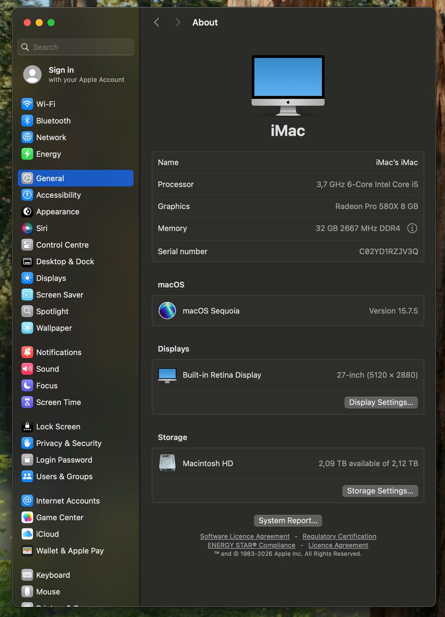Click the General gear icon
The image size is (445, 617).
click(x=27, y=178)
